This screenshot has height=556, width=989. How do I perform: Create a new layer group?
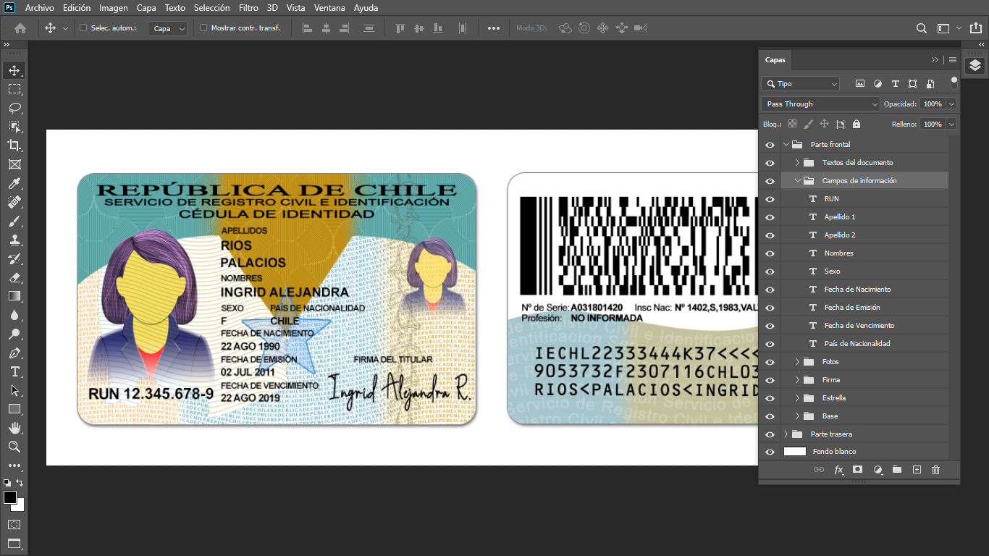click(x=897, y=470)
